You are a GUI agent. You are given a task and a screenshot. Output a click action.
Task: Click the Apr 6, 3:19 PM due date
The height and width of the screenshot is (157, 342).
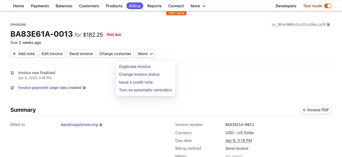point(239,141)
